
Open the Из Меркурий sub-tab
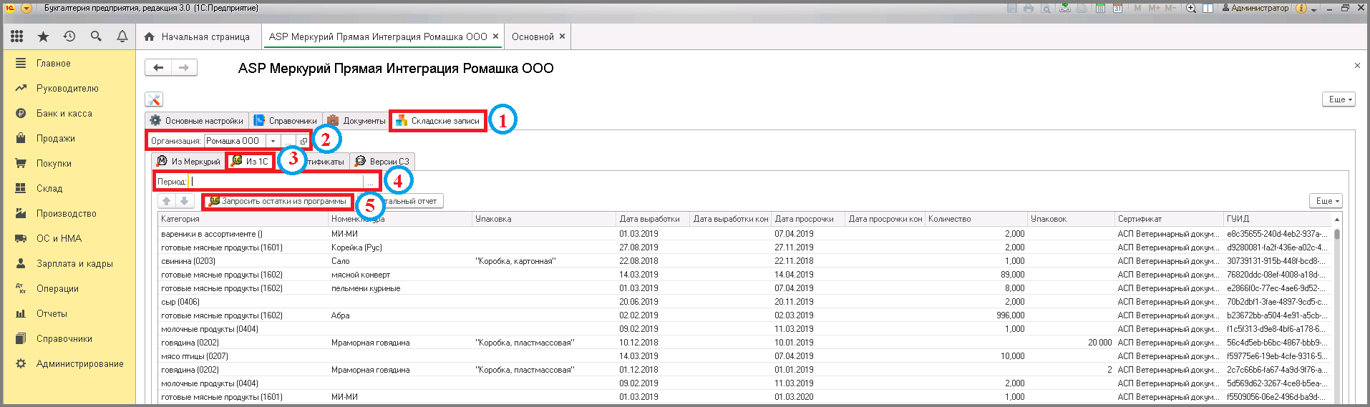pos(188,162)
